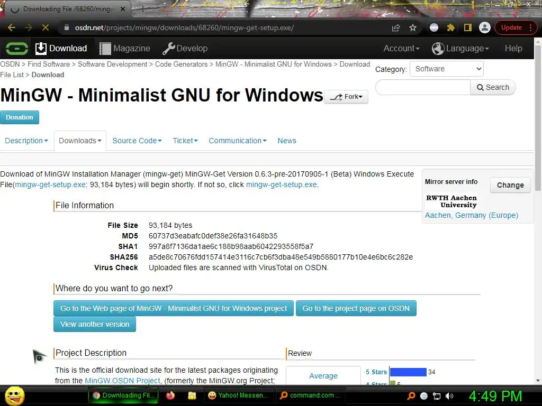Click the browser back arrow
Screen dimensions: 542x406
(12, 27)
